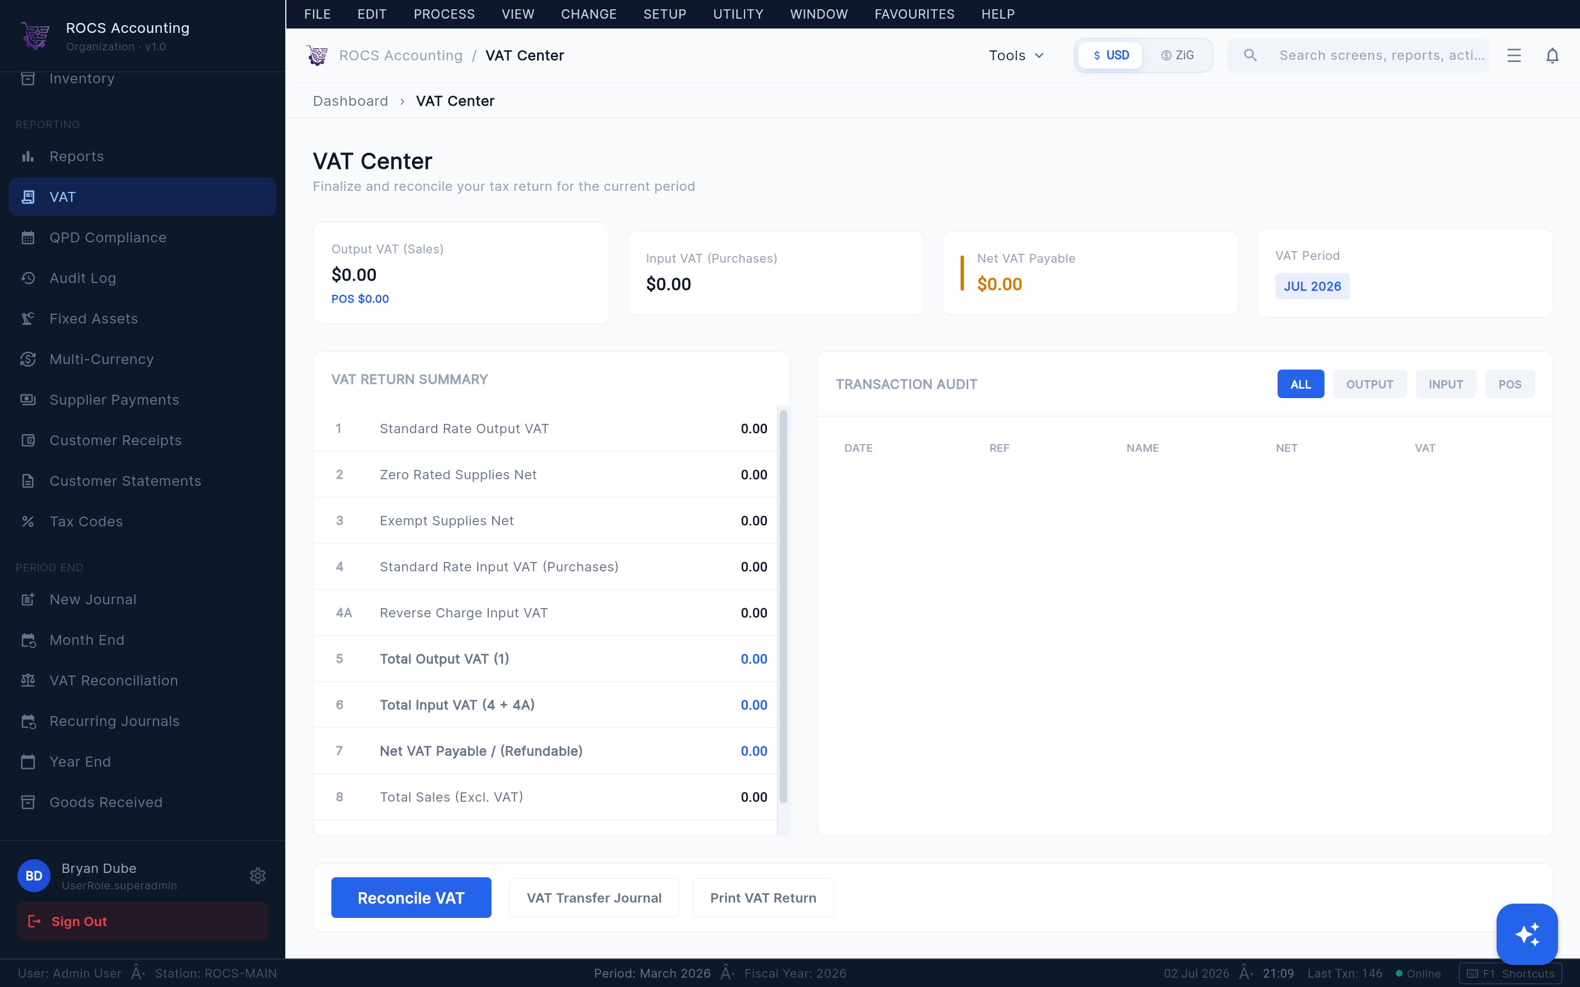The image size is (1580, 987).
Task: Open the EDIT menu
Action: coord(372,14)
